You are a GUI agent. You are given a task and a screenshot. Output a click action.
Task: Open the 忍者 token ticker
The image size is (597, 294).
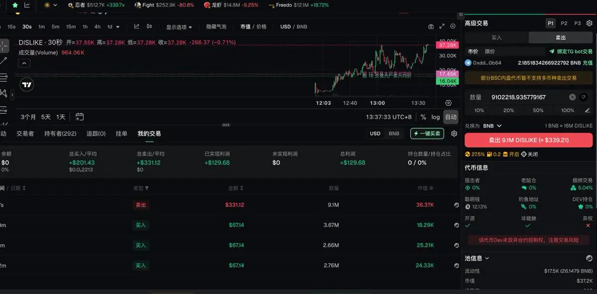coord(96,5)
